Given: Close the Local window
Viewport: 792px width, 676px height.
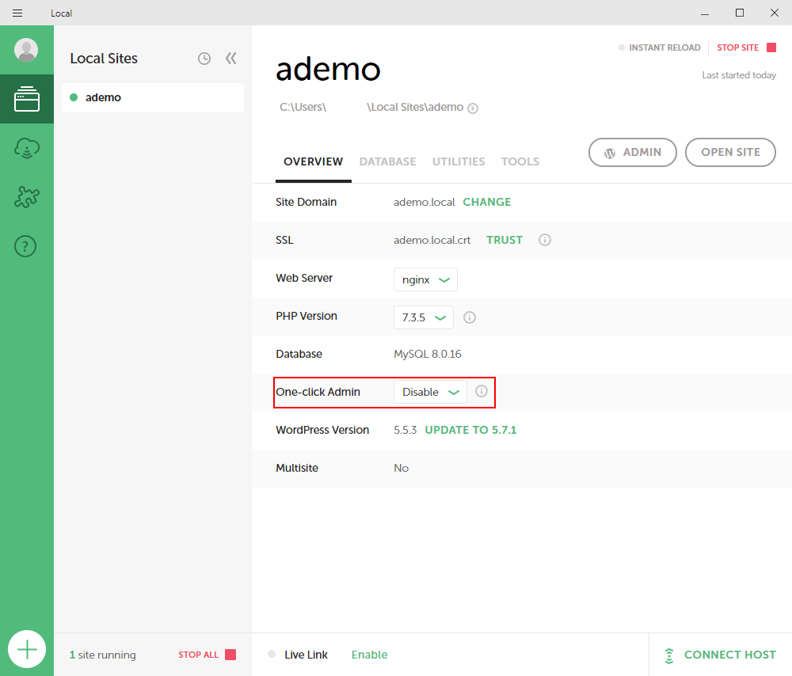Looking at the screenshot, I should [x=775, y=13].
